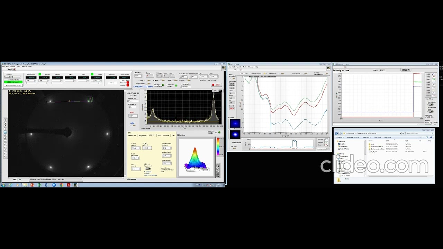The height and width of the screenshot is (249, 443).
Task: Click the Save button under Emission
Action: point(112,83)
